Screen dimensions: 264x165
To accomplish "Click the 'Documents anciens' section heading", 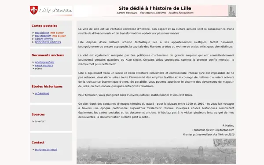I will pos(48,55).
